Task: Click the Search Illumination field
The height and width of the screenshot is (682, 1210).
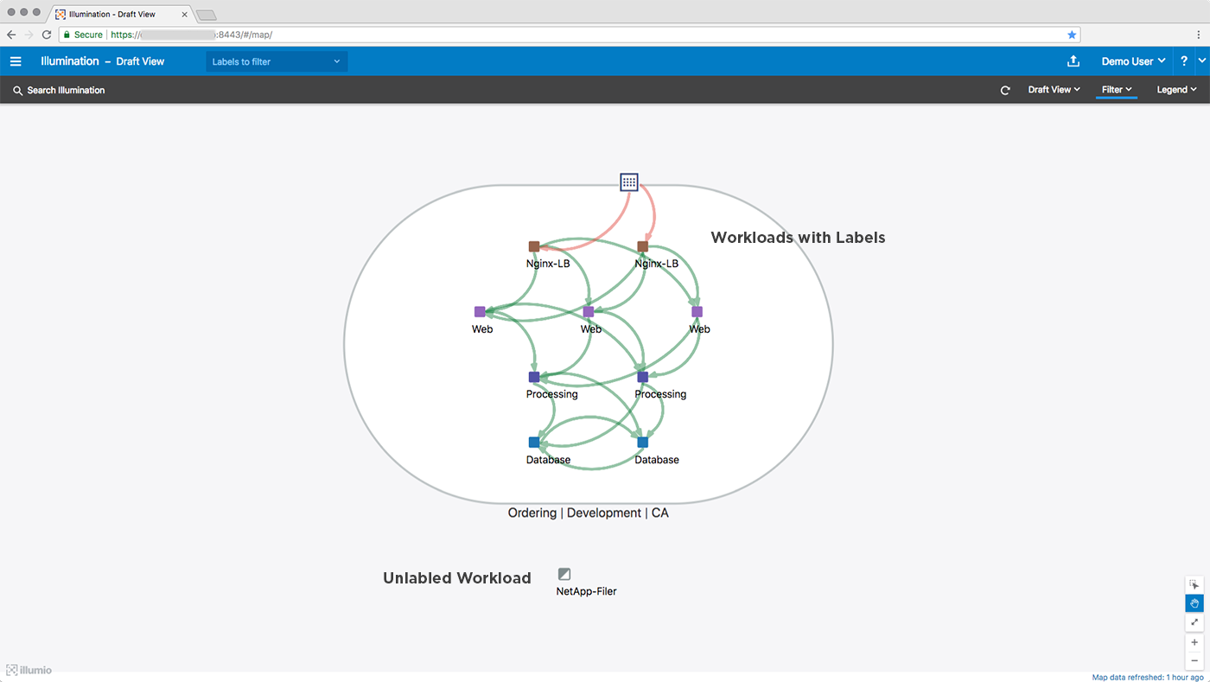Action: click(x=66, y=90)
